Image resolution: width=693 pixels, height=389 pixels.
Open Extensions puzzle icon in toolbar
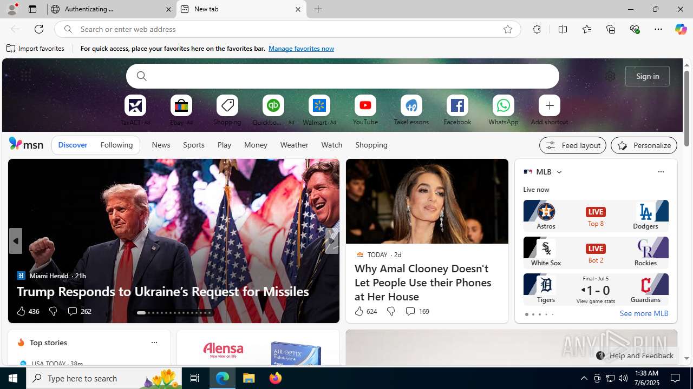point(537,29)
